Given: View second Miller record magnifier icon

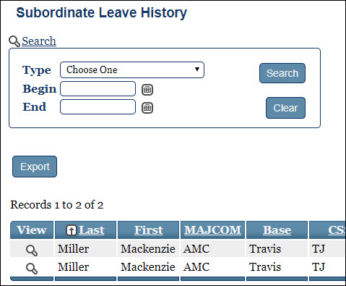Looking at the screenshot, I should click(x=32, y=269).
